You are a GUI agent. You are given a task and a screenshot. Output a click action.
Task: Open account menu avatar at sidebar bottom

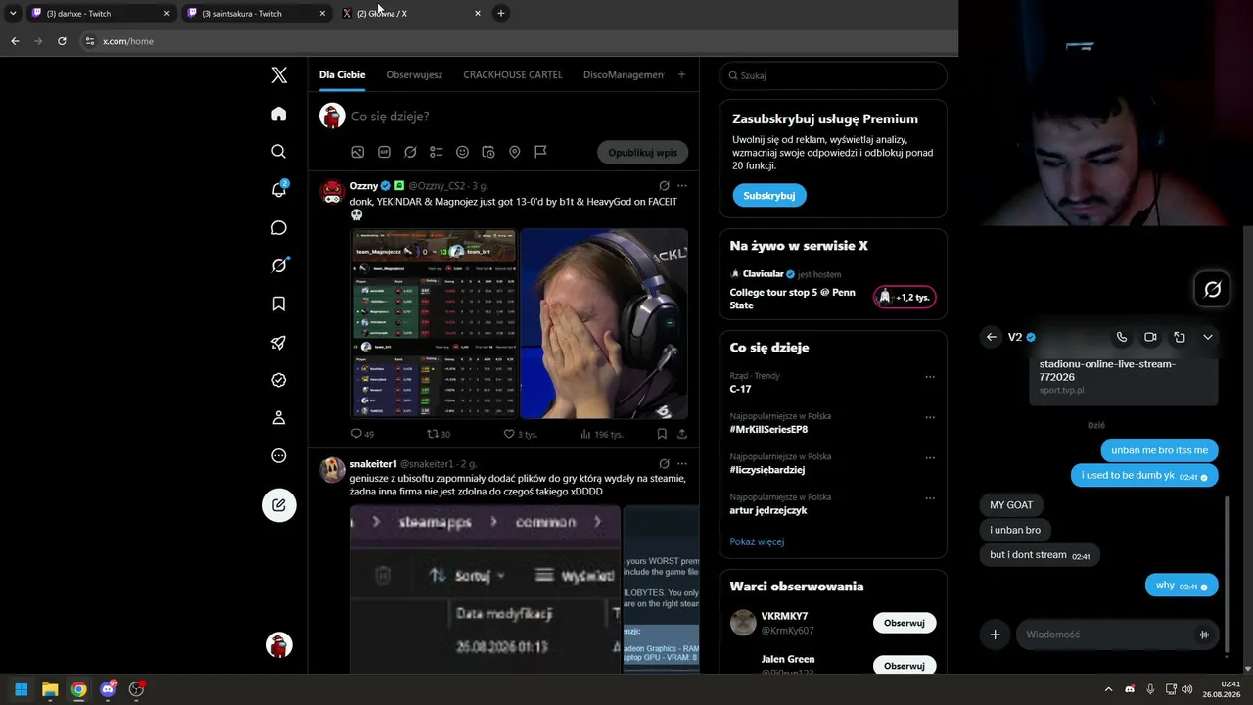click(x=280, y=645)
